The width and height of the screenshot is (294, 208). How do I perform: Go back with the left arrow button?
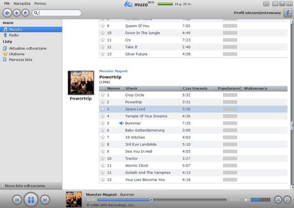(7, 13)
